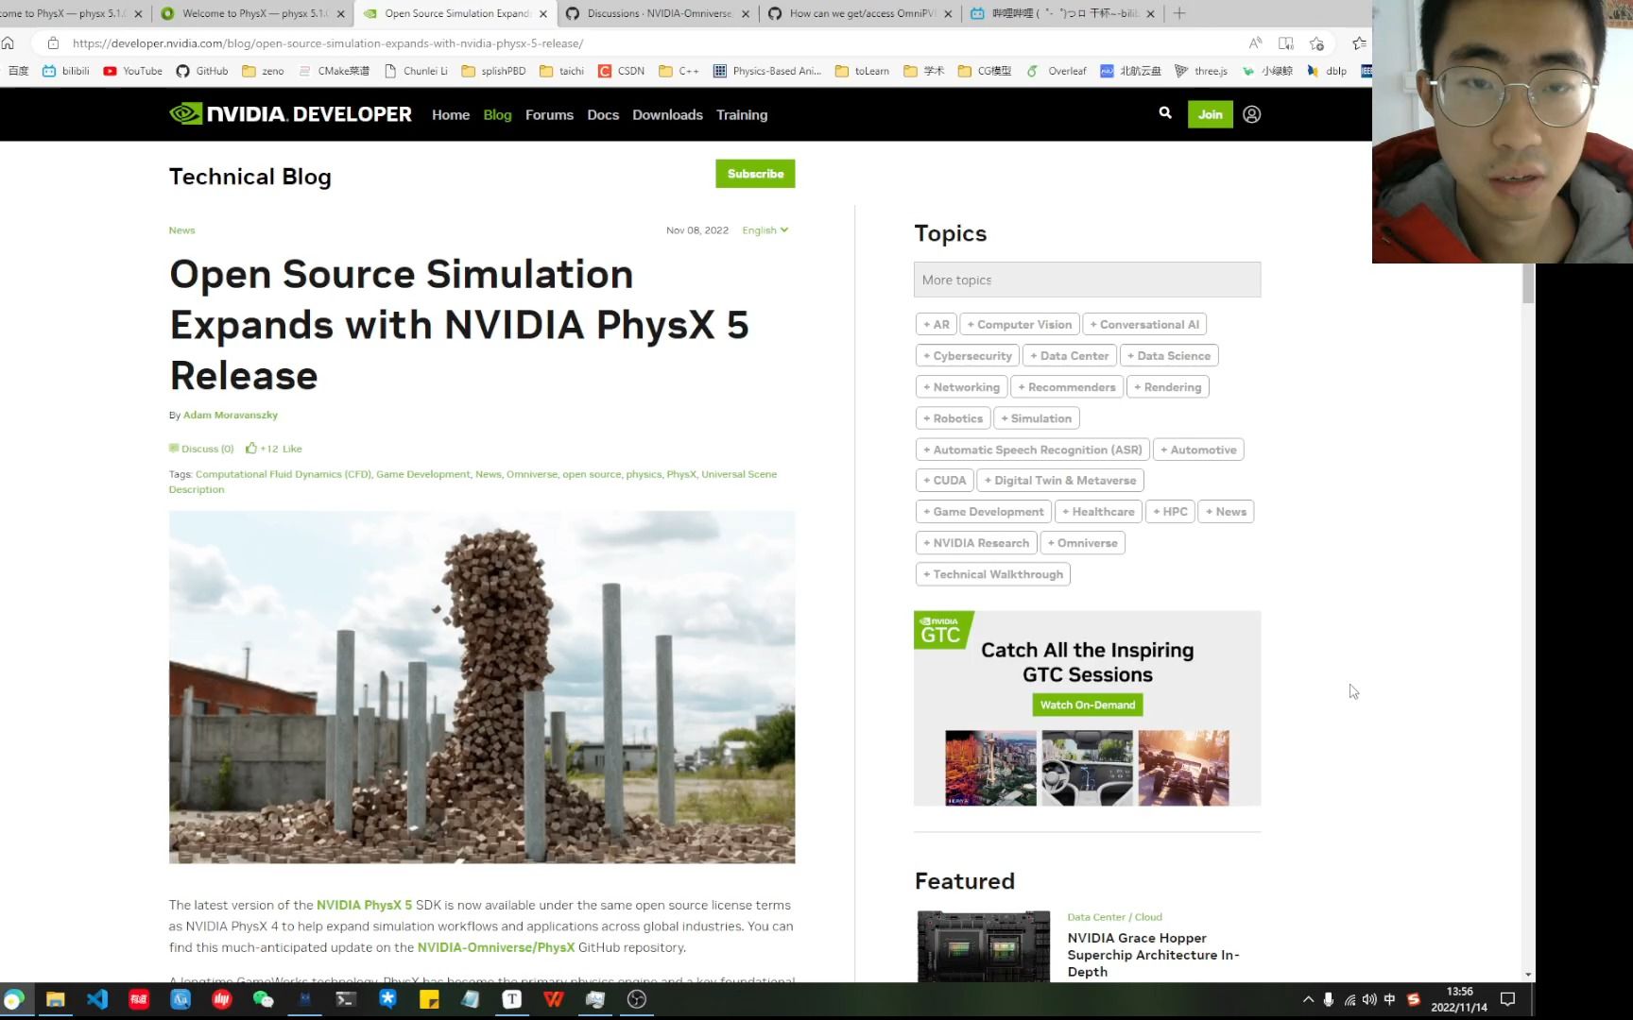The image size is (1633, 1020).
Task: Select the Simulation topic tag
Action: [x=1037, y=418]
